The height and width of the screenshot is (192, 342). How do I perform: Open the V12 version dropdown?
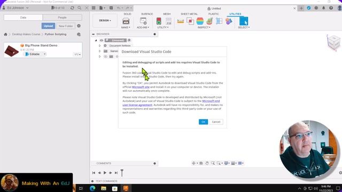click(x=77, y=54)
